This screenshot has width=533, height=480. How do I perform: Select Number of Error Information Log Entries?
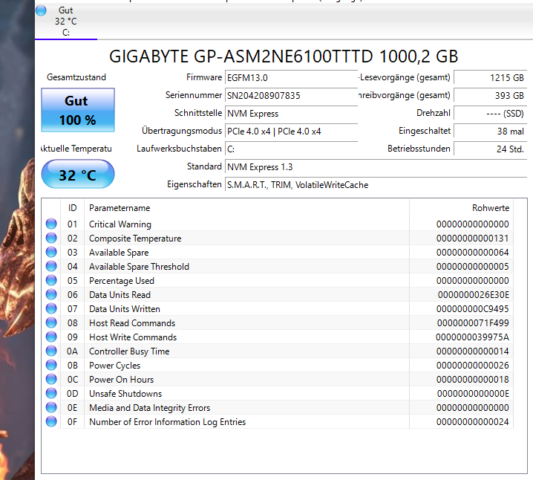(167, 422)
